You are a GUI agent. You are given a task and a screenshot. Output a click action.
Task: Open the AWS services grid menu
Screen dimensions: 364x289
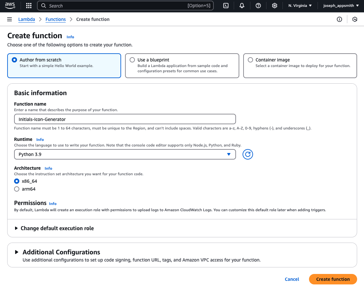tap(29, 6)
